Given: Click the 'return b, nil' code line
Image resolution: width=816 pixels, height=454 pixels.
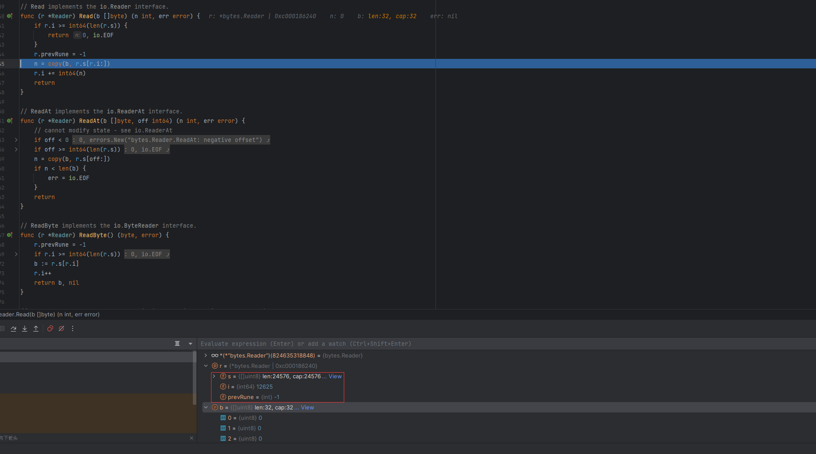Looking at the screenshot, I should coord(57,283).
